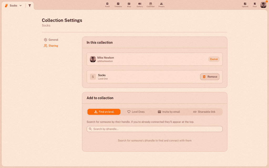Click Mike Newbon's avatar
Viewport: 269px width, 168px height.
[93, 59]
